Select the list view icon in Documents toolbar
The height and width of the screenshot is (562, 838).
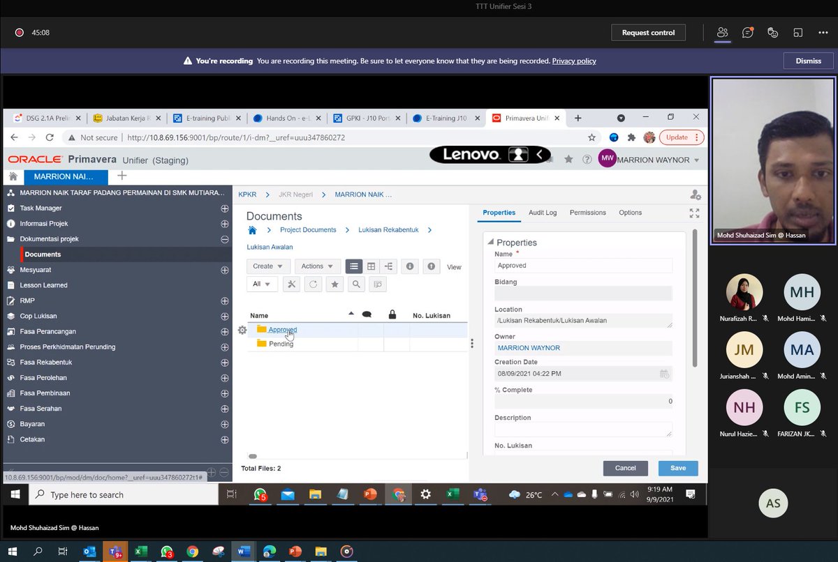click(x=354, y=266)
